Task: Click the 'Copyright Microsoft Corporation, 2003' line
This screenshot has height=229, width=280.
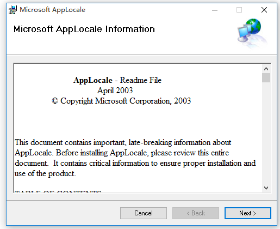Action: [x=121, y=101]
